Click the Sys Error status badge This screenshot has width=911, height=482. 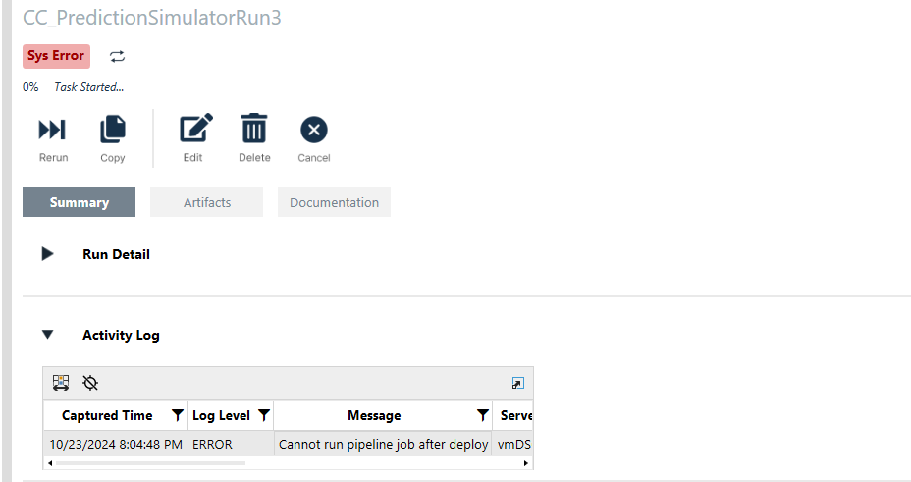pyautogui.click(x=56, y=56)
